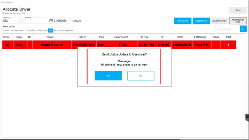Click the calendar icon in date field
This screenshot has height=140, width=249.
(x=51, y=21)
